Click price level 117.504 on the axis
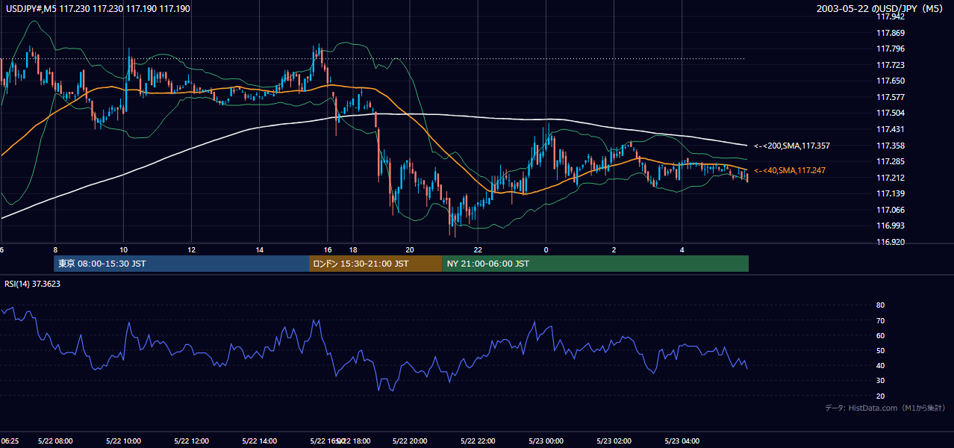Viewport: 954px width, 448px height. point(890,113)
